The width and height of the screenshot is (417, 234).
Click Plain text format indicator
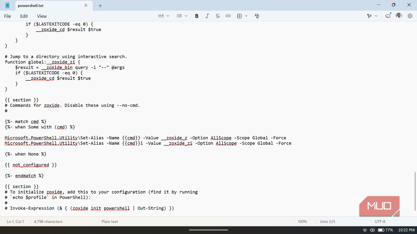pos(110,222)
